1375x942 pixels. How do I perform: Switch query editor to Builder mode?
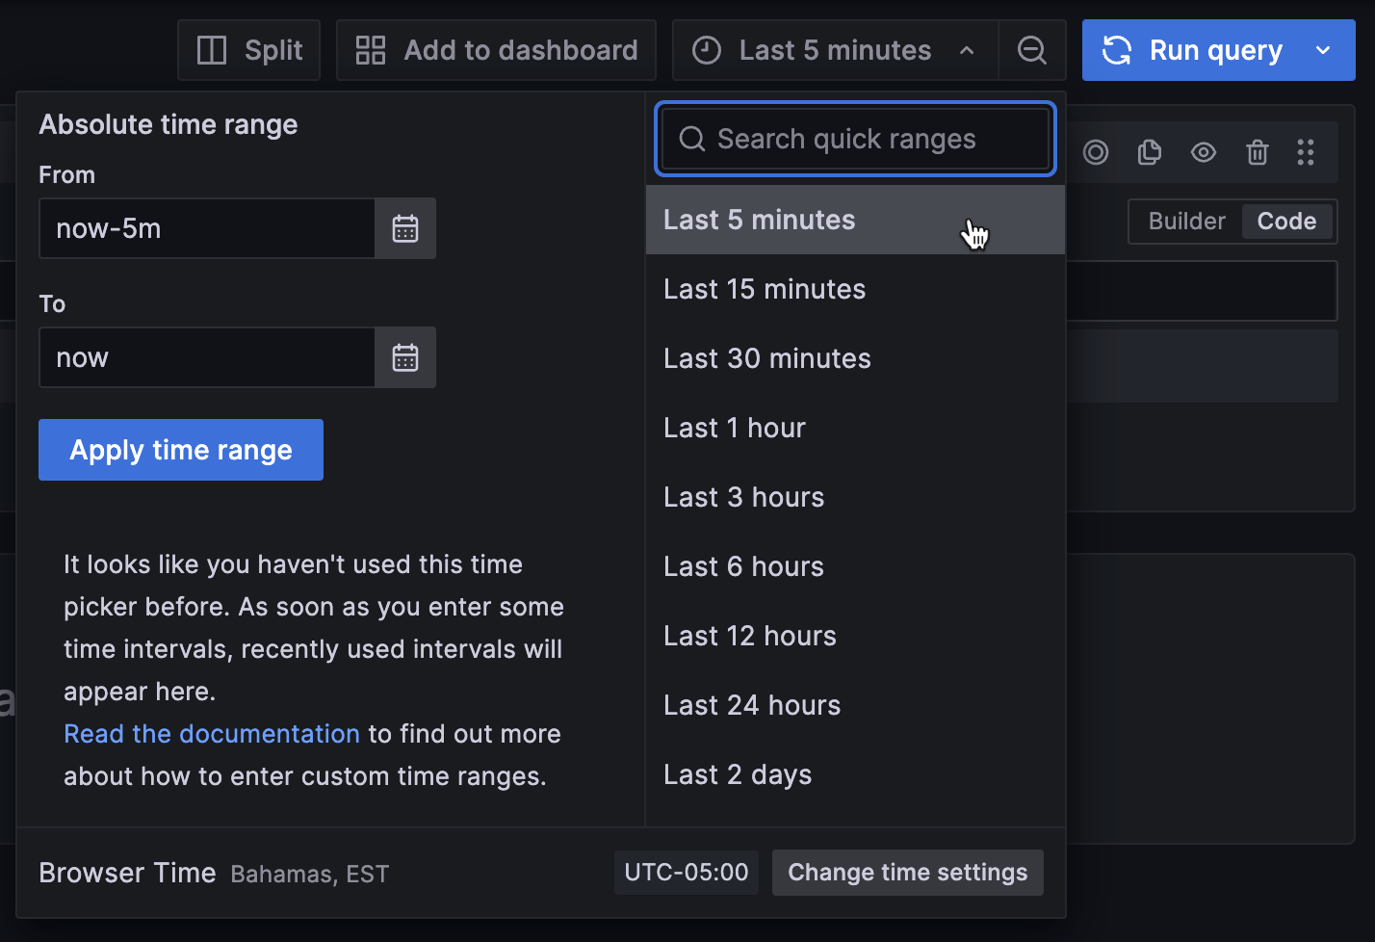click(1186, 222)
